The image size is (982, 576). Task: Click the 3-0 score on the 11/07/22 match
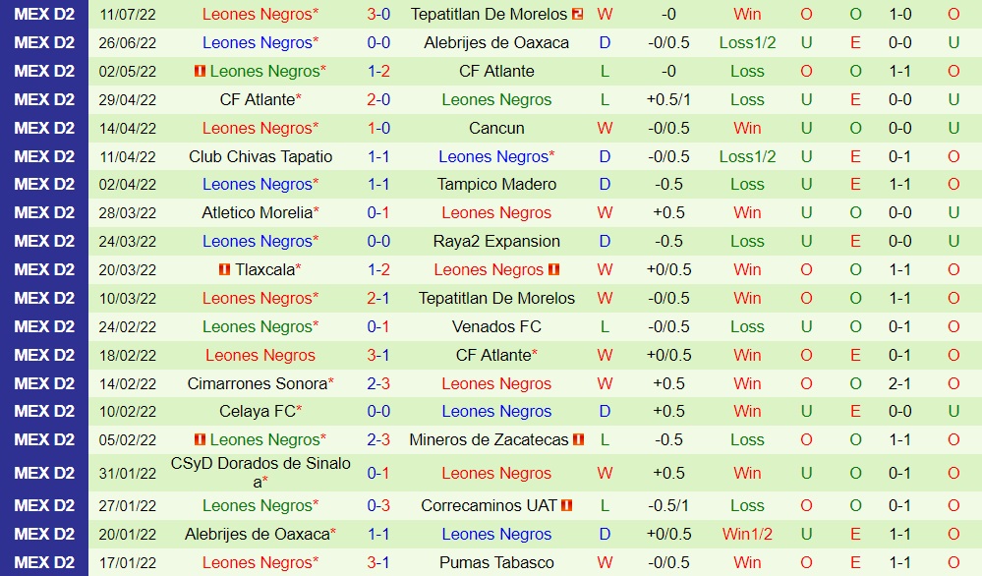(x=378, y=15)
